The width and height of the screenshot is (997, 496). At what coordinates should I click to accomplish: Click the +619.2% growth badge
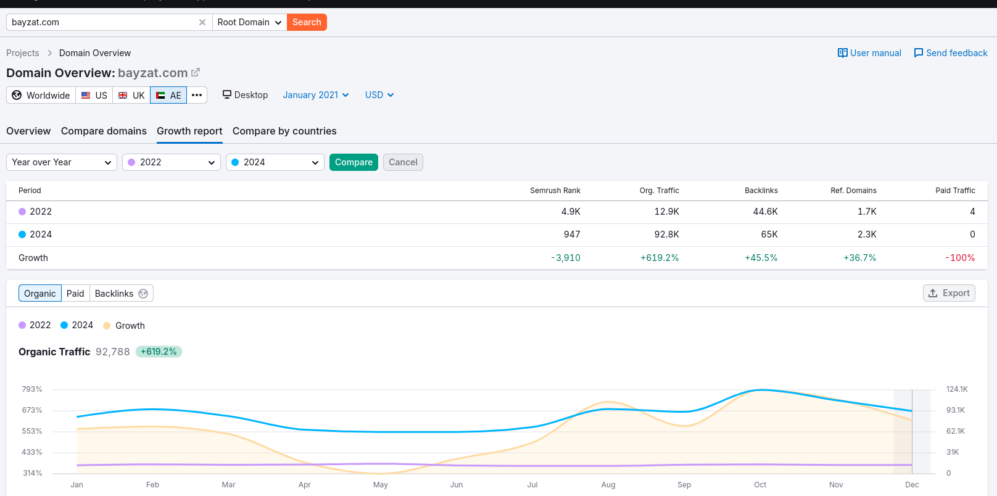point(159,352)
